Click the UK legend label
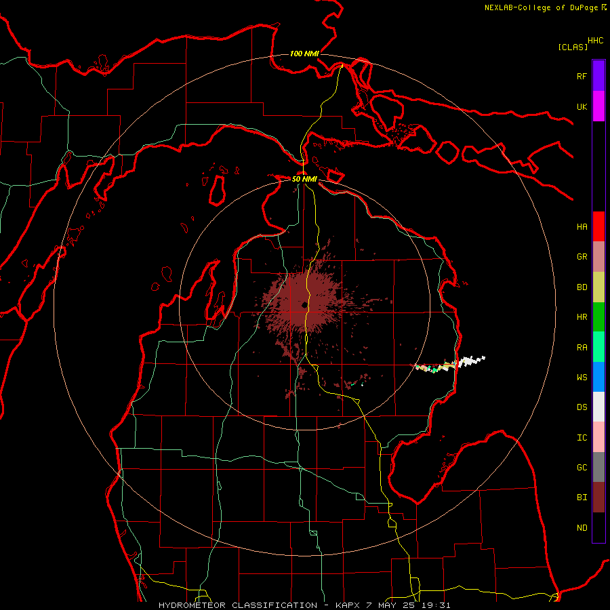The height and width of the screenshot is (610, 610). tap(582, 106)
